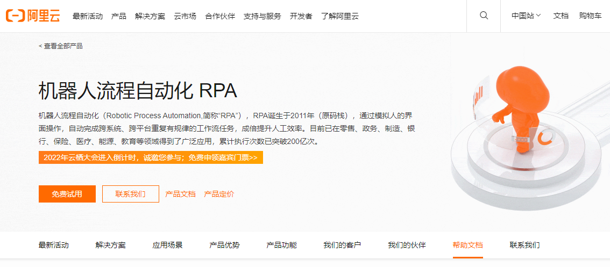Open the search magnifier icon
The image size is (610, 267).
coord(484,16)
